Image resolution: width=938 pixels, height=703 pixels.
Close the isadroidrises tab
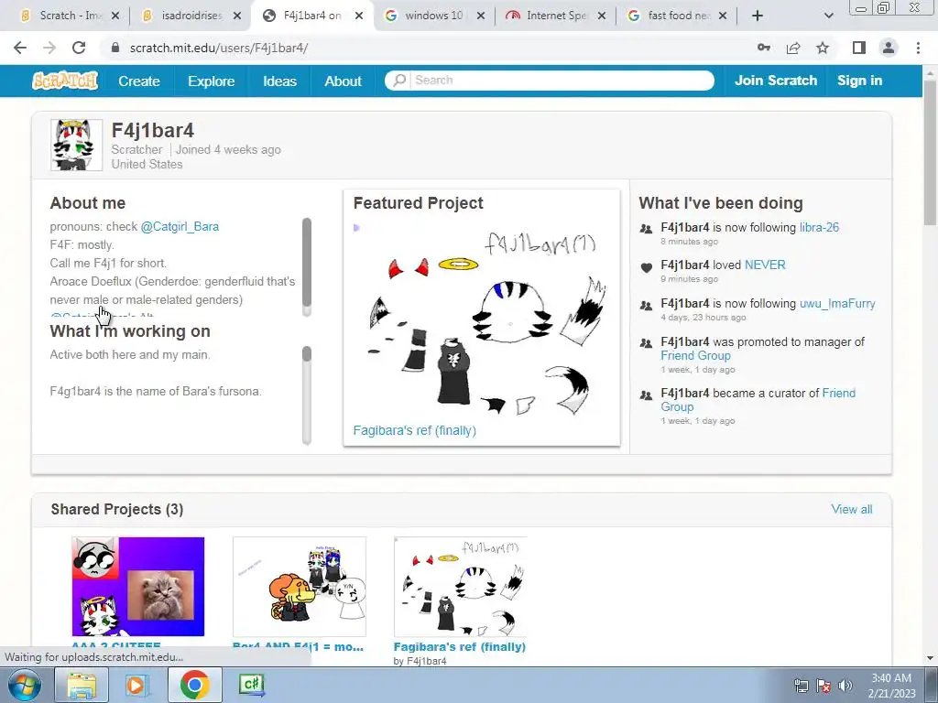point(237,16)
